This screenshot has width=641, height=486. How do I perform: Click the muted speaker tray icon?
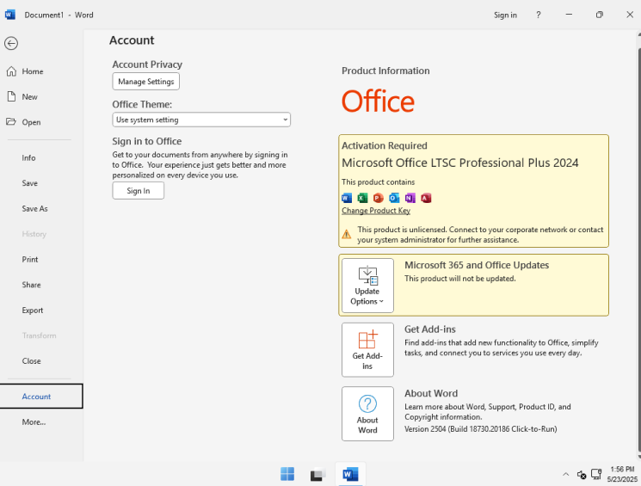pyautogui.click(x=582, y=475)
